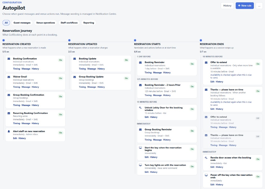Viewport: 265px width, 189px height.
Task: Switch to Venue operations filter
Action: pos(46,23)
